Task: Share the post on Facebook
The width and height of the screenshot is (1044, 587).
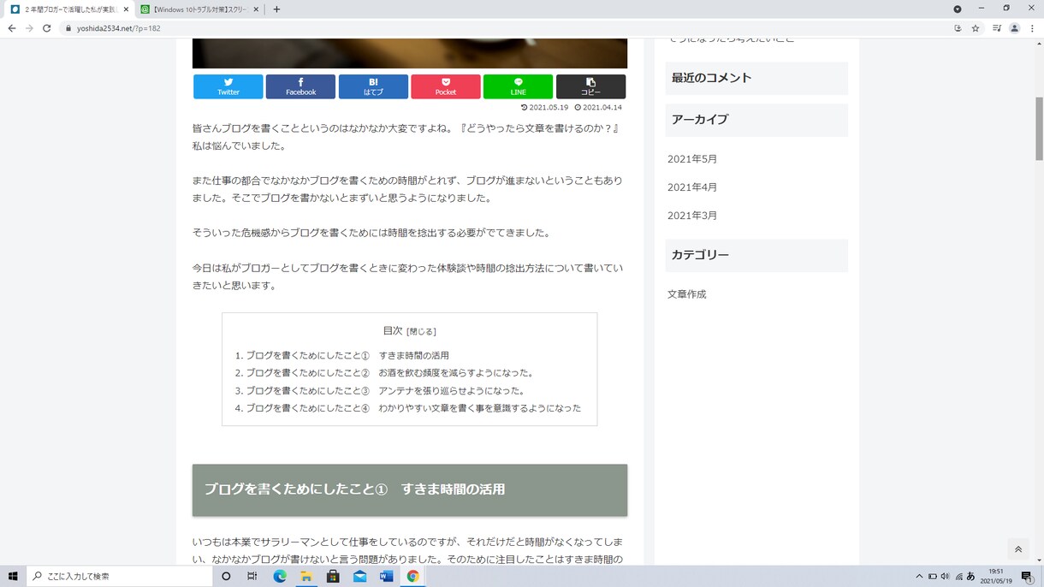Action: click(x=300, y=86)
